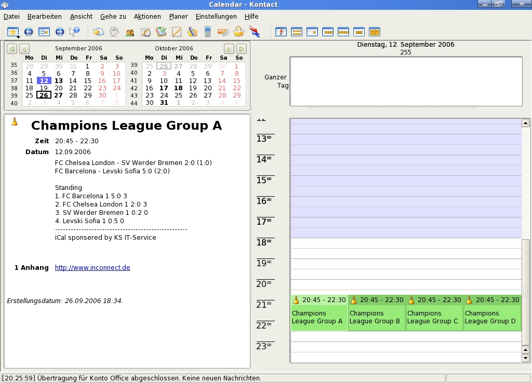This screenshot has width=532, height=383.
Task: Go forward with the blue right arrow
Action: [60, 32]
